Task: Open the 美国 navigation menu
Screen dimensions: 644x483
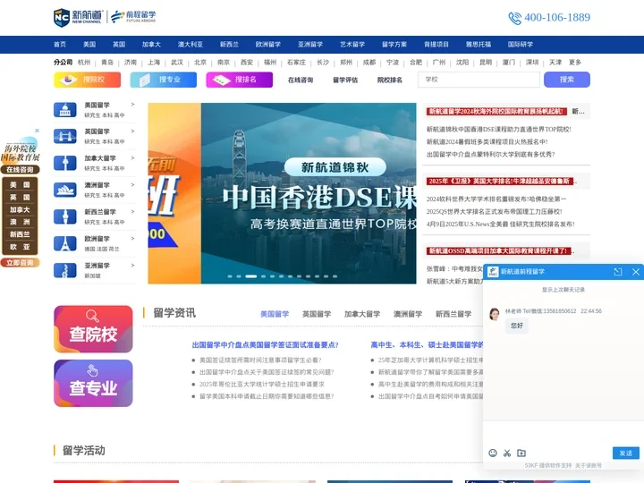Action: [89, 45]
